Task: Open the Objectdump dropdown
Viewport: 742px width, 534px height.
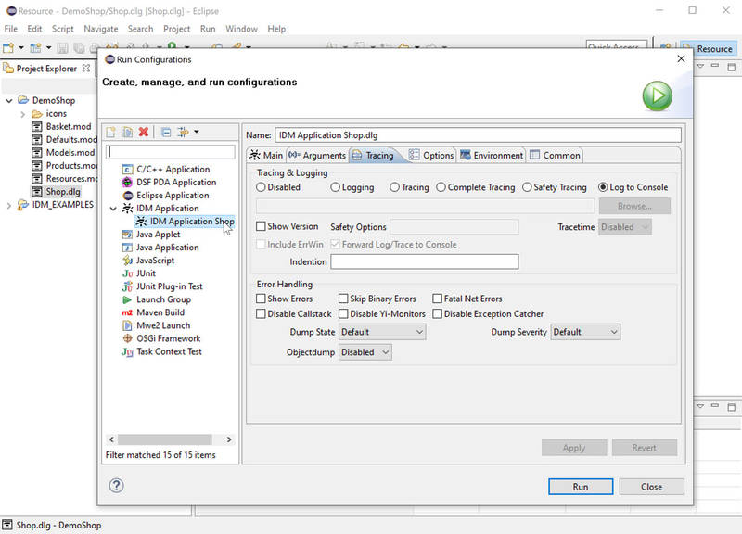Action: 365,352
